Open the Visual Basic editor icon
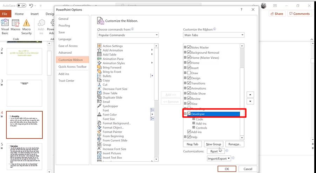This screenshot has height=173, width=316. click(5, 23)
